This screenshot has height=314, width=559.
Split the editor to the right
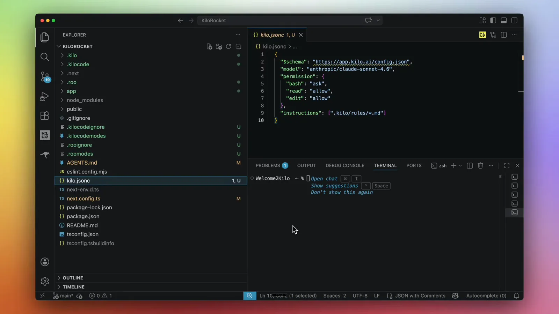click(x=504, y=35)
